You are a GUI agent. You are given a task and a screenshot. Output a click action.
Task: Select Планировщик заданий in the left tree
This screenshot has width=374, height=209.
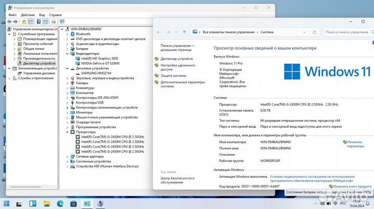(40, 39)
